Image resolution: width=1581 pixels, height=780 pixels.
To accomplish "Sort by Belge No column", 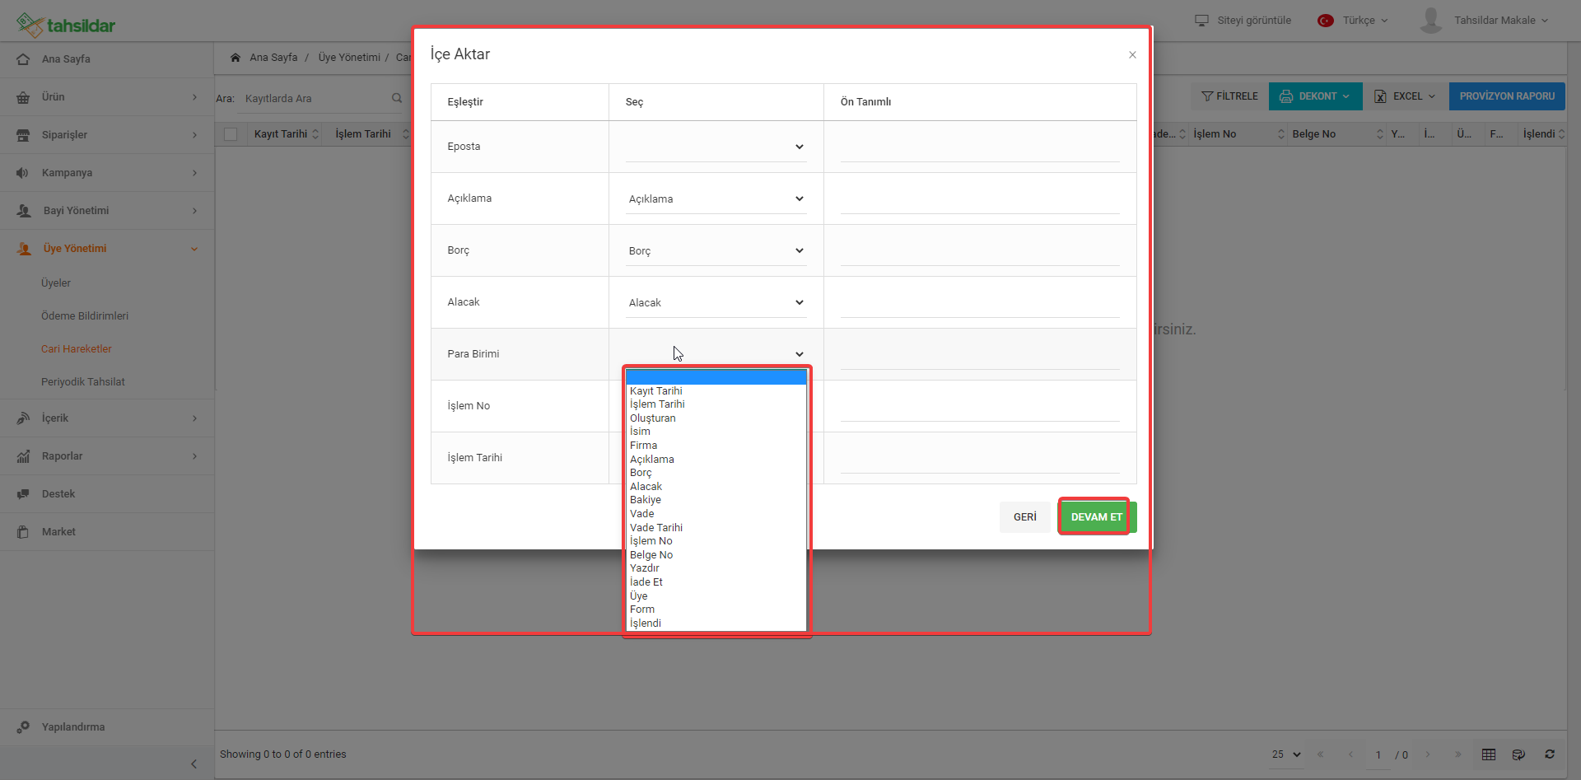I will pos(1337,134).
